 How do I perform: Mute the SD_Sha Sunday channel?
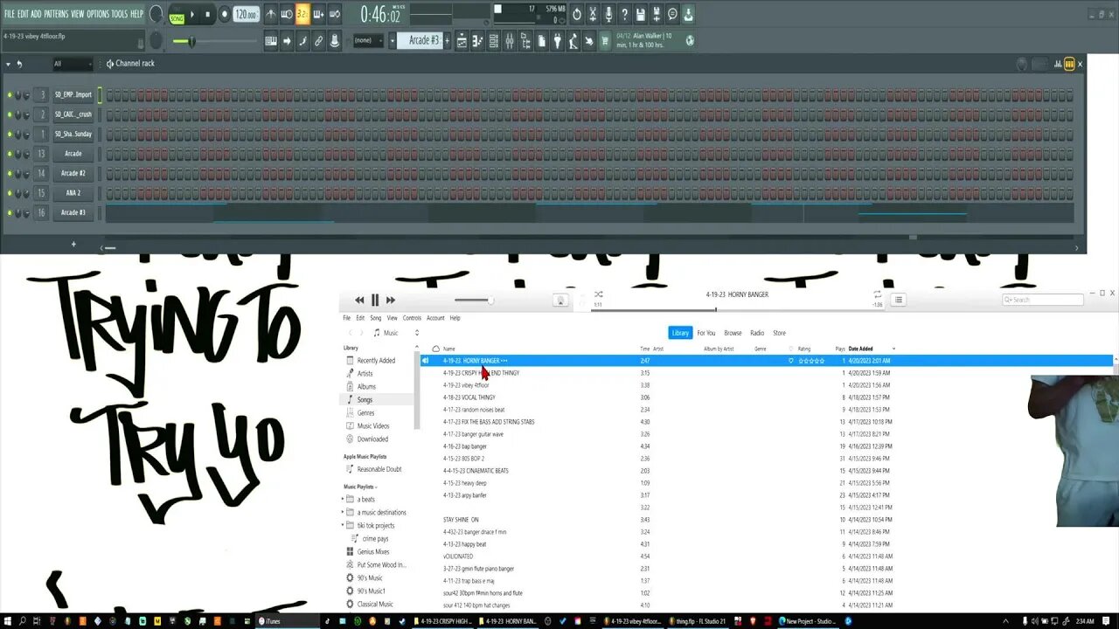pyautogui.click(x=10, y=134)
